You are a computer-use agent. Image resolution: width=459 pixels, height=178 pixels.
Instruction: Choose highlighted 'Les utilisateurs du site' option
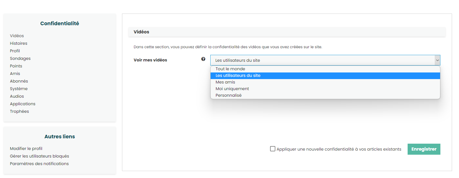238,76
